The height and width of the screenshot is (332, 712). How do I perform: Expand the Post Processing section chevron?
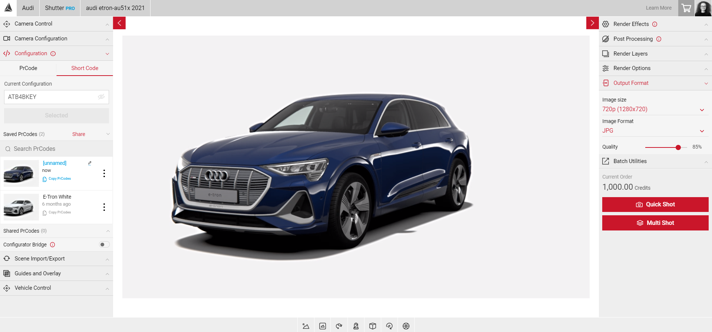click(706, 39)
